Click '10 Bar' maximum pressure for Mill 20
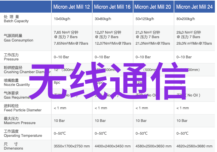The width and height of the screenshot is (217, 152). pyautogui.click(x=141, y=121)
